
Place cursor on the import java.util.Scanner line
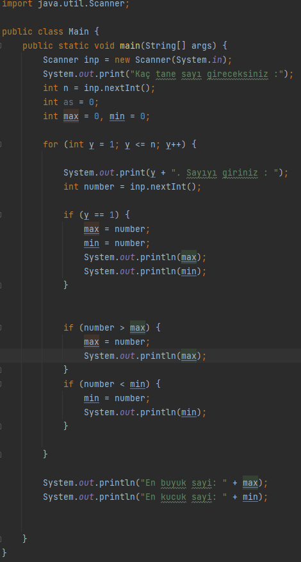pyautogui.click(x=65, y=4)
